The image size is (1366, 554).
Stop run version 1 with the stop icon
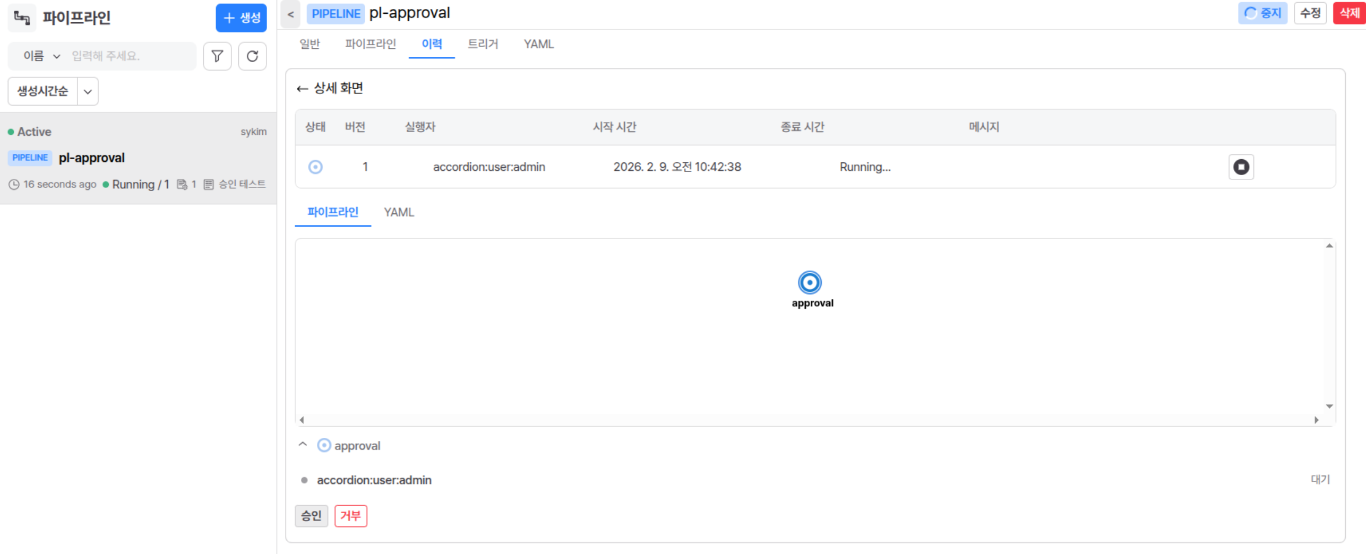coord(1241,167)
